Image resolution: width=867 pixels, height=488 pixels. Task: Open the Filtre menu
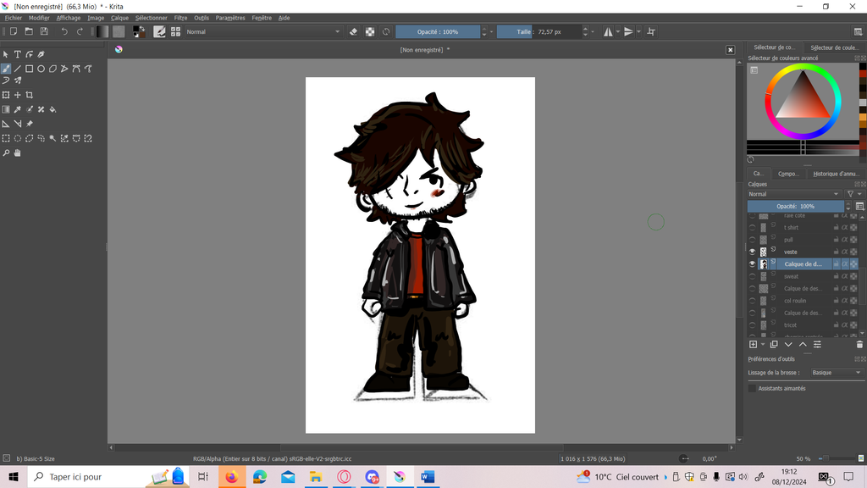[180, 18]
